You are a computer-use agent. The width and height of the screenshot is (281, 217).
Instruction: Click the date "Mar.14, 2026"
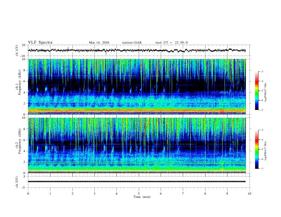99,43
